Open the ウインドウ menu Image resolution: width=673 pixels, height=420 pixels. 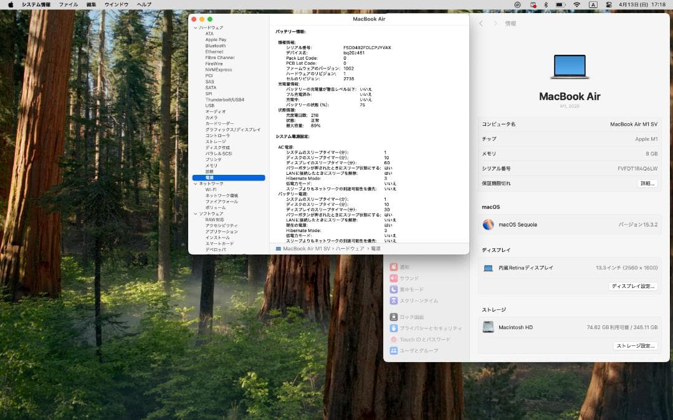pos(117,5)
